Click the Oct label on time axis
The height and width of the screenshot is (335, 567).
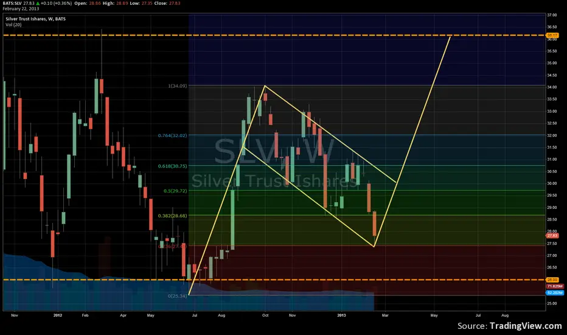[x=265, y=316]
